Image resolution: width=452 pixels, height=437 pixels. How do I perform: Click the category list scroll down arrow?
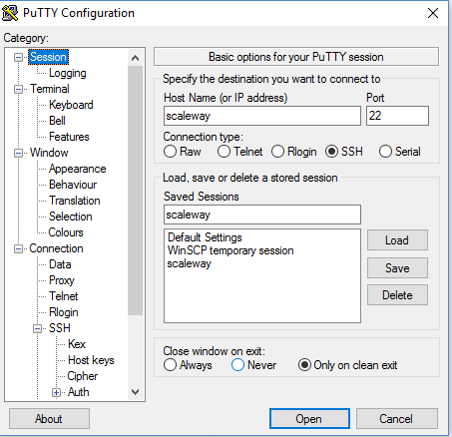click(135, 392)
